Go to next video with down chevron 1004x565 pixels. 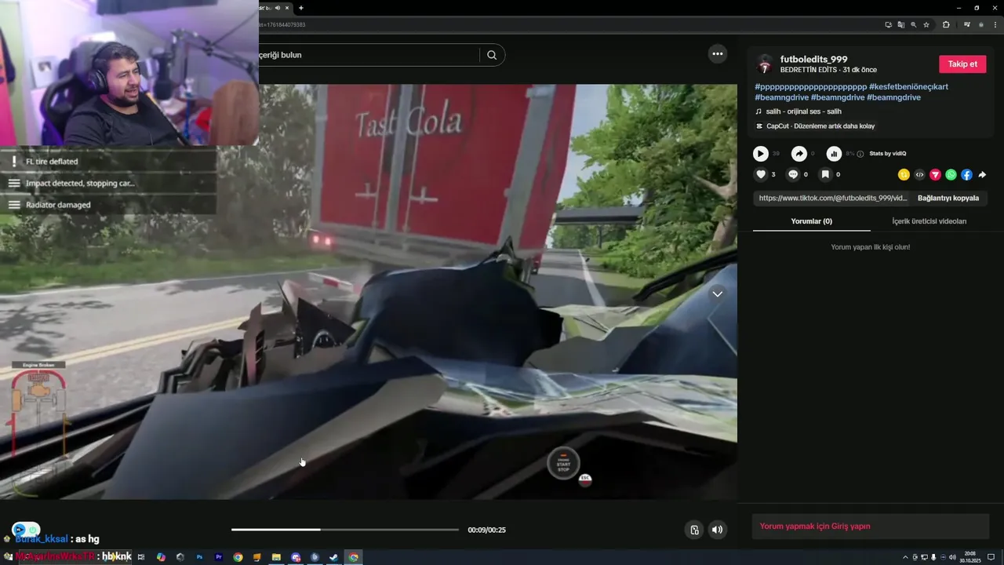pos(717,293)
